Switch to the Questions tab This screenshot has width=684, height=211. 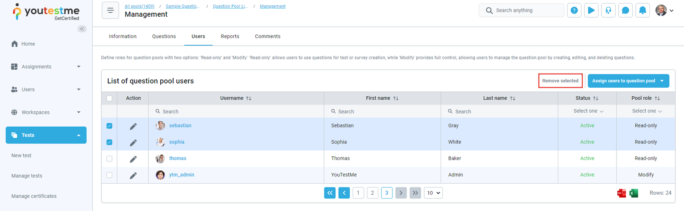pyautogui.click(x=164, y=36)
